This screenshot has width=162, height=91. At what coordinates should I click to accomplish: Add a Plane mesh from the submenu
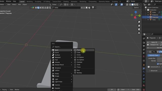84,50
